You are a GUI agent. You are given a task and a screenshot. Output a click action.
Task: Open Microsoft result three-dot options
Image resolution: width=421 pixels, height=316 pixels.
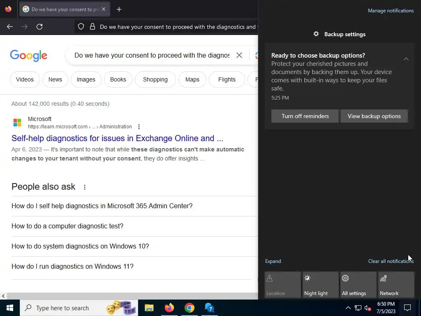click(139, 127)
